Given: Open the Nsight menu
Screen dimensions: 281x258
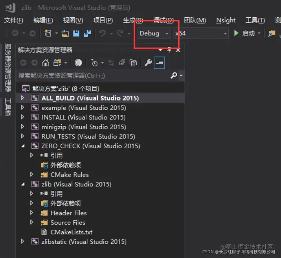Looking at the screenshot, I should 226,20.
